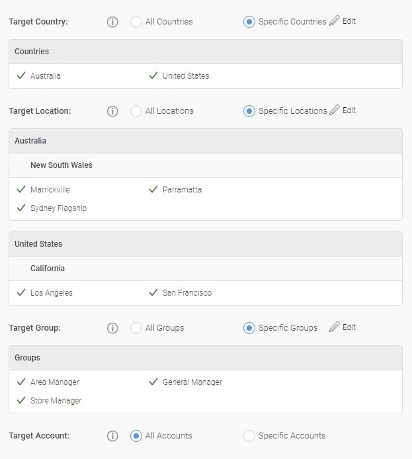The image size is (412, 459).
Task: Select the Specific Countries radio button
Action: pos(249,22)
